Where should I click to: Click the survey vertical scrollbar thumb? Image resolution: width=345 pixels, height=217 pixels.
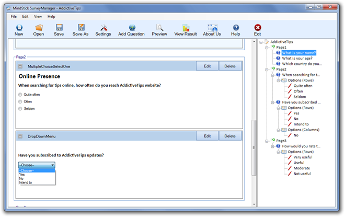pos(254,147)
